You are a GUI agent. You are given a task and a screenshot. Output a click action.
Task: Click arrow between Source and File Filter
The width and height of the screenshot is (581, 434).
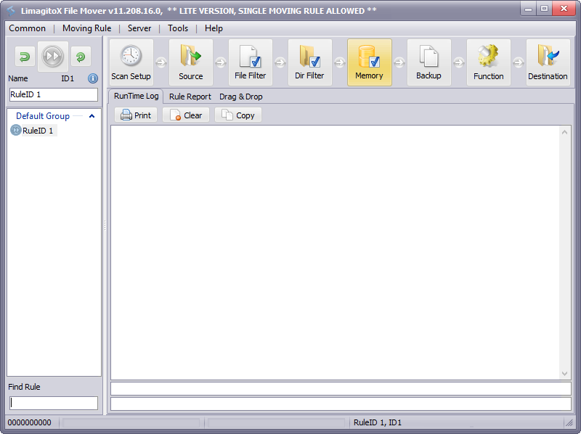tap(221, 62)
